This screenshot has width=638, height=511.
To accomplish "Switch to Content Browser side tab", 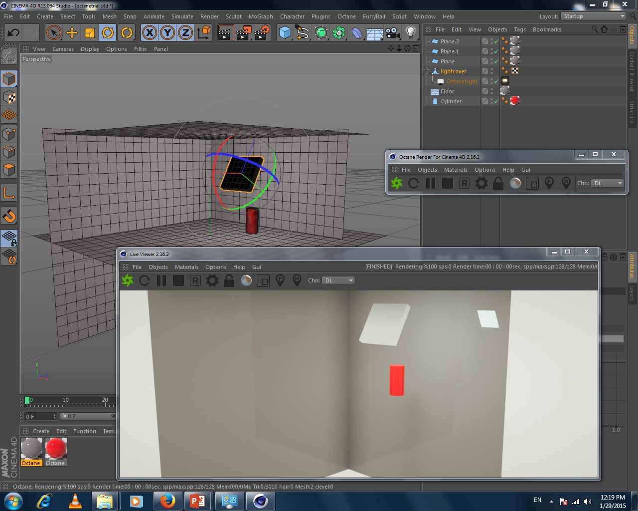I will (632, 71).
